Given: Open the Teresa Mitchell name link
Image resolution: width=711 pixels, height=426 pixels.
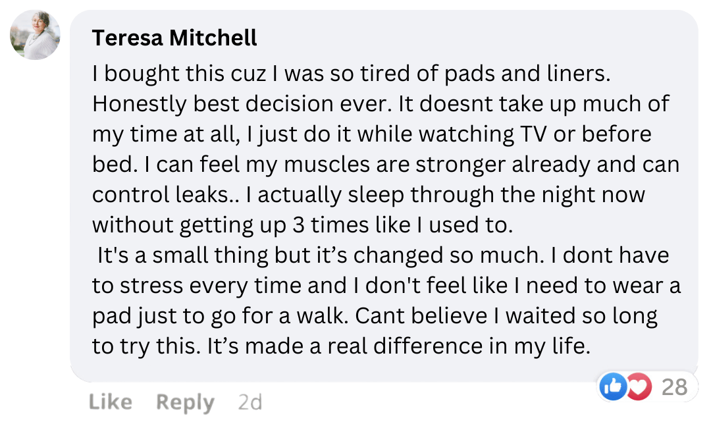Looking at the screenshot, I should (x=174, y=38).
